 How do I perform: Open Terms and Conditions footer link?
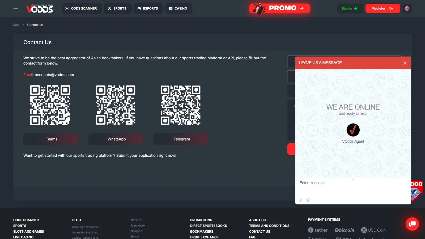[x=269, y=226]
